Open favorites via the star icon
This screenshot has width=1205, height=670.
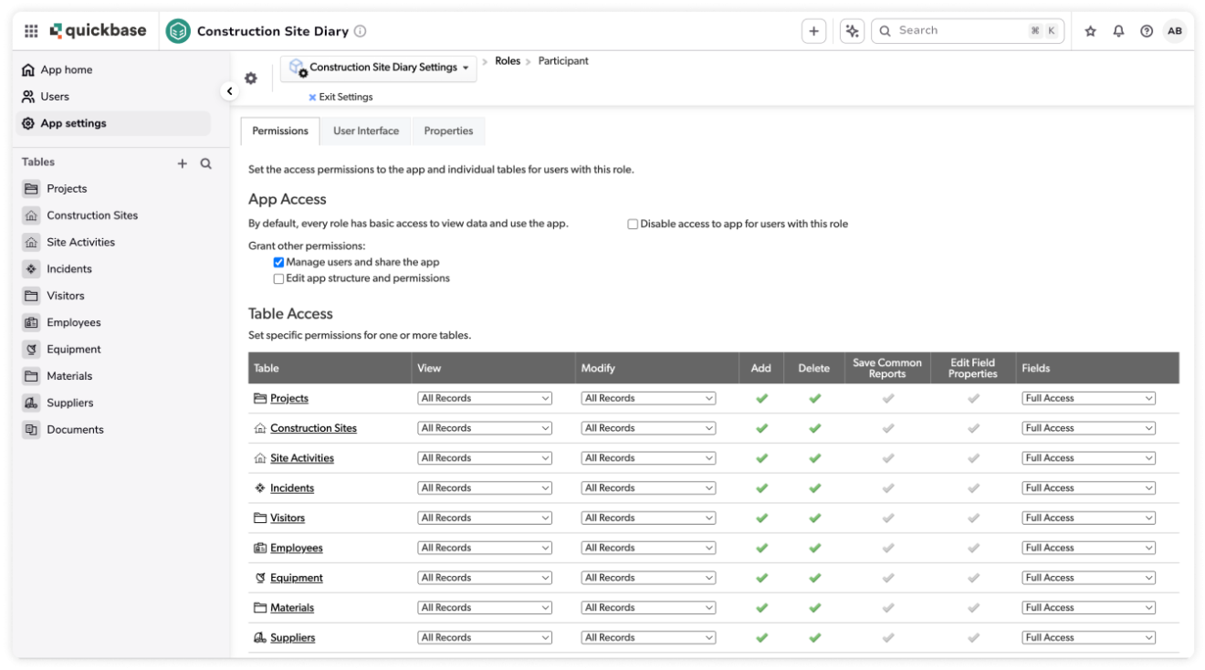coord(1088,29)
